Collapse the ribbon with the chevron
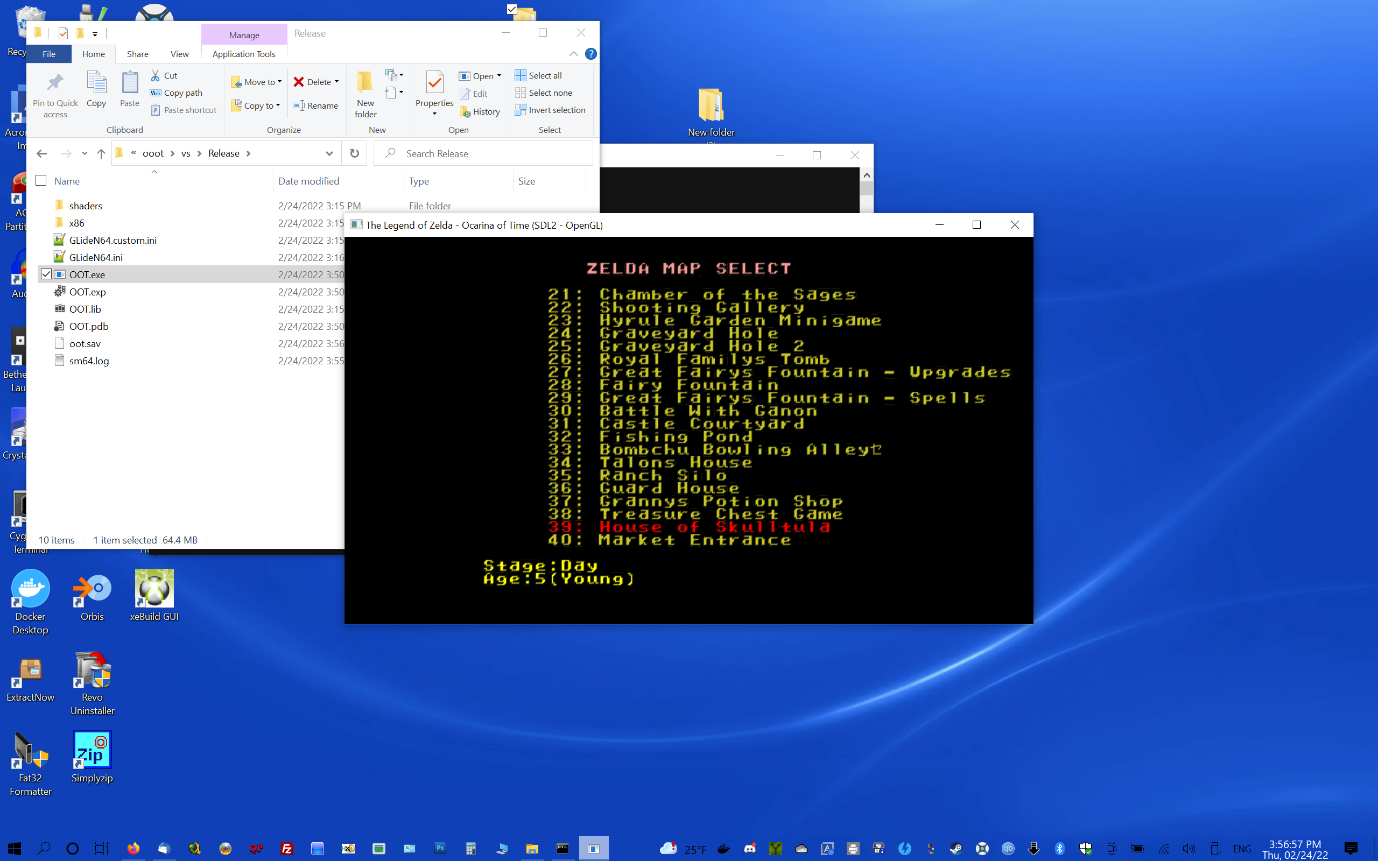Image resolution: width=1378 pixels, height=861 pixels. point(573,53)
